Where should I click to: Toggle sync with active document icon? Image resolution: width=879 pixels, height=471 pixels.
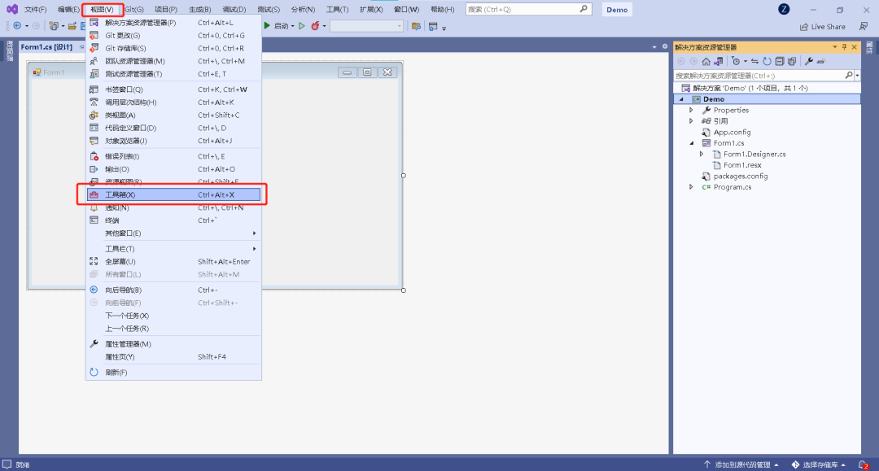[754, 61]
